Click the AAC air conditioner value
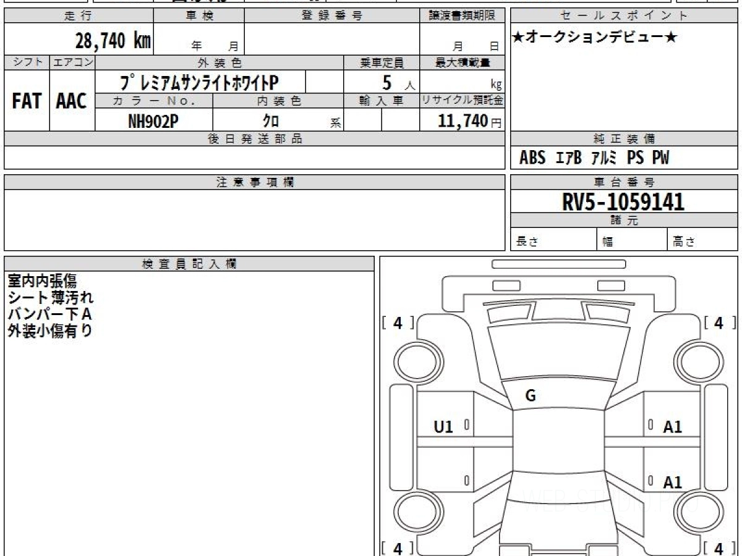 click(x=72, y=101)
